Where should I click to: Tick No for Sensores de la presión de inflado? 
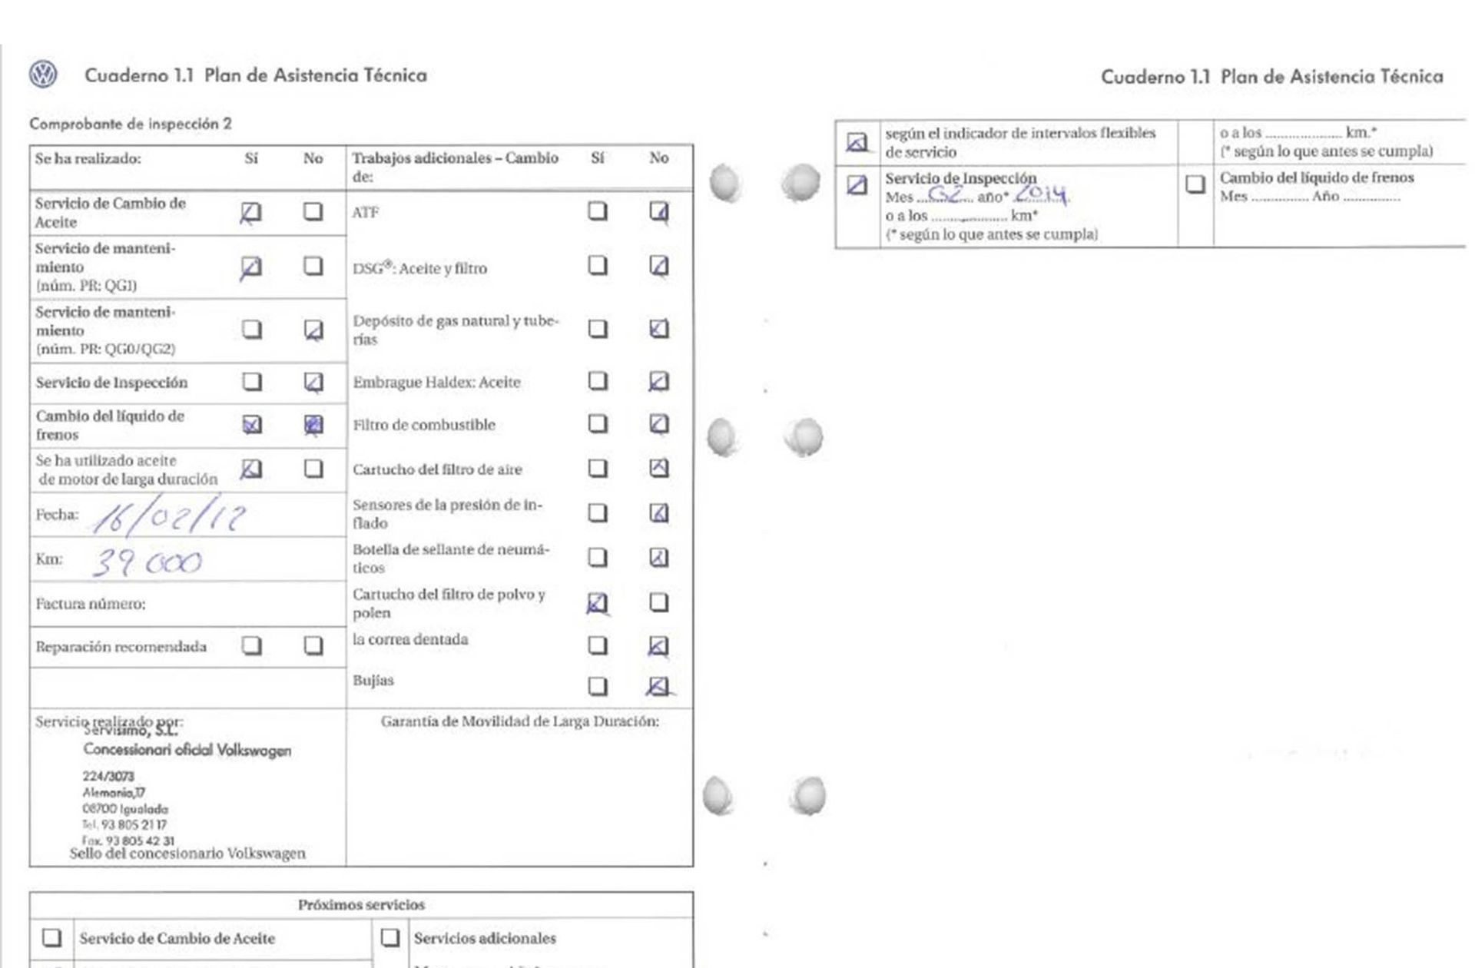pos(659,513)
